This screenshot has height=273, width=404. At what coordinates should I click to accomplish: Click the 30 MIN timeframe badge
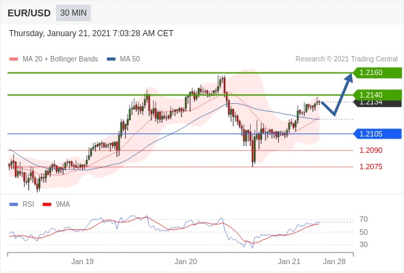click(73, 12)
